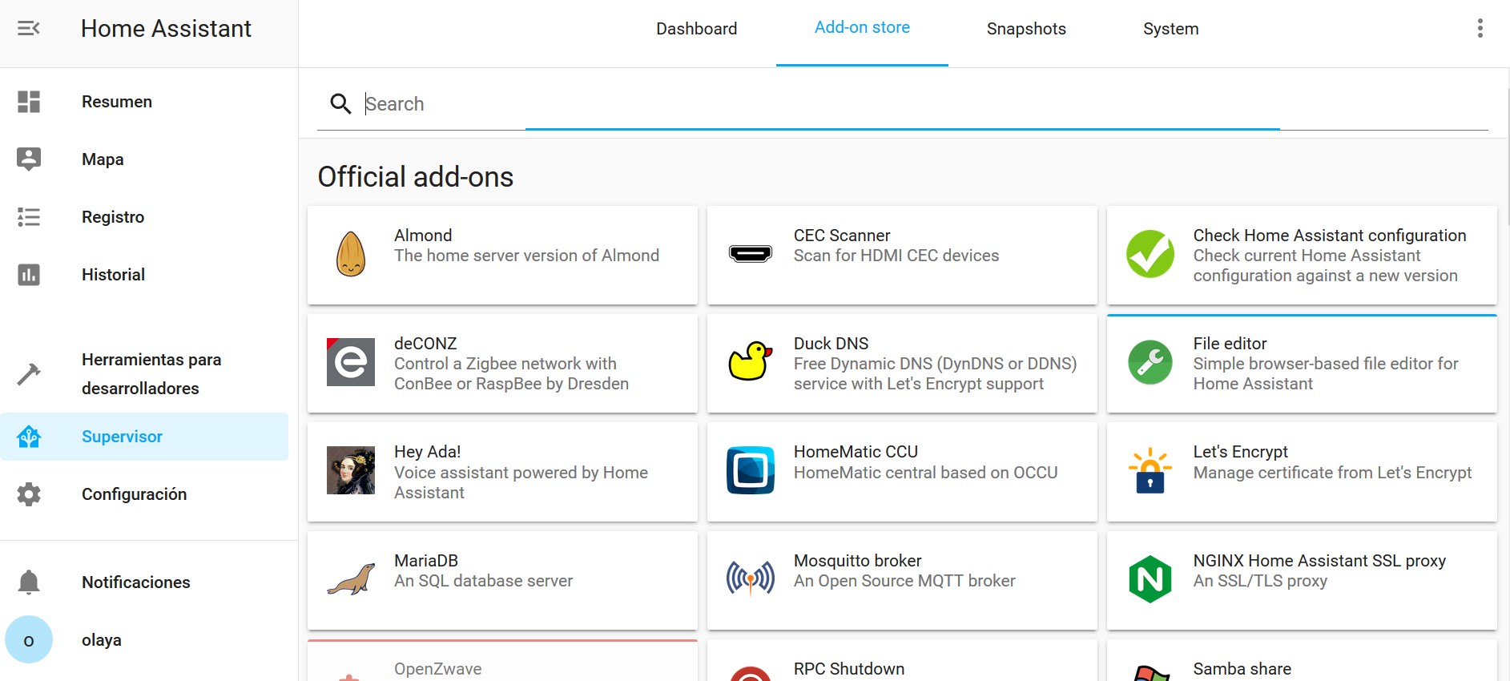The width and height of the screenshot is (1510, 681).
Task: Open Historial in the sidebar
Action: (x=144, y=275)
